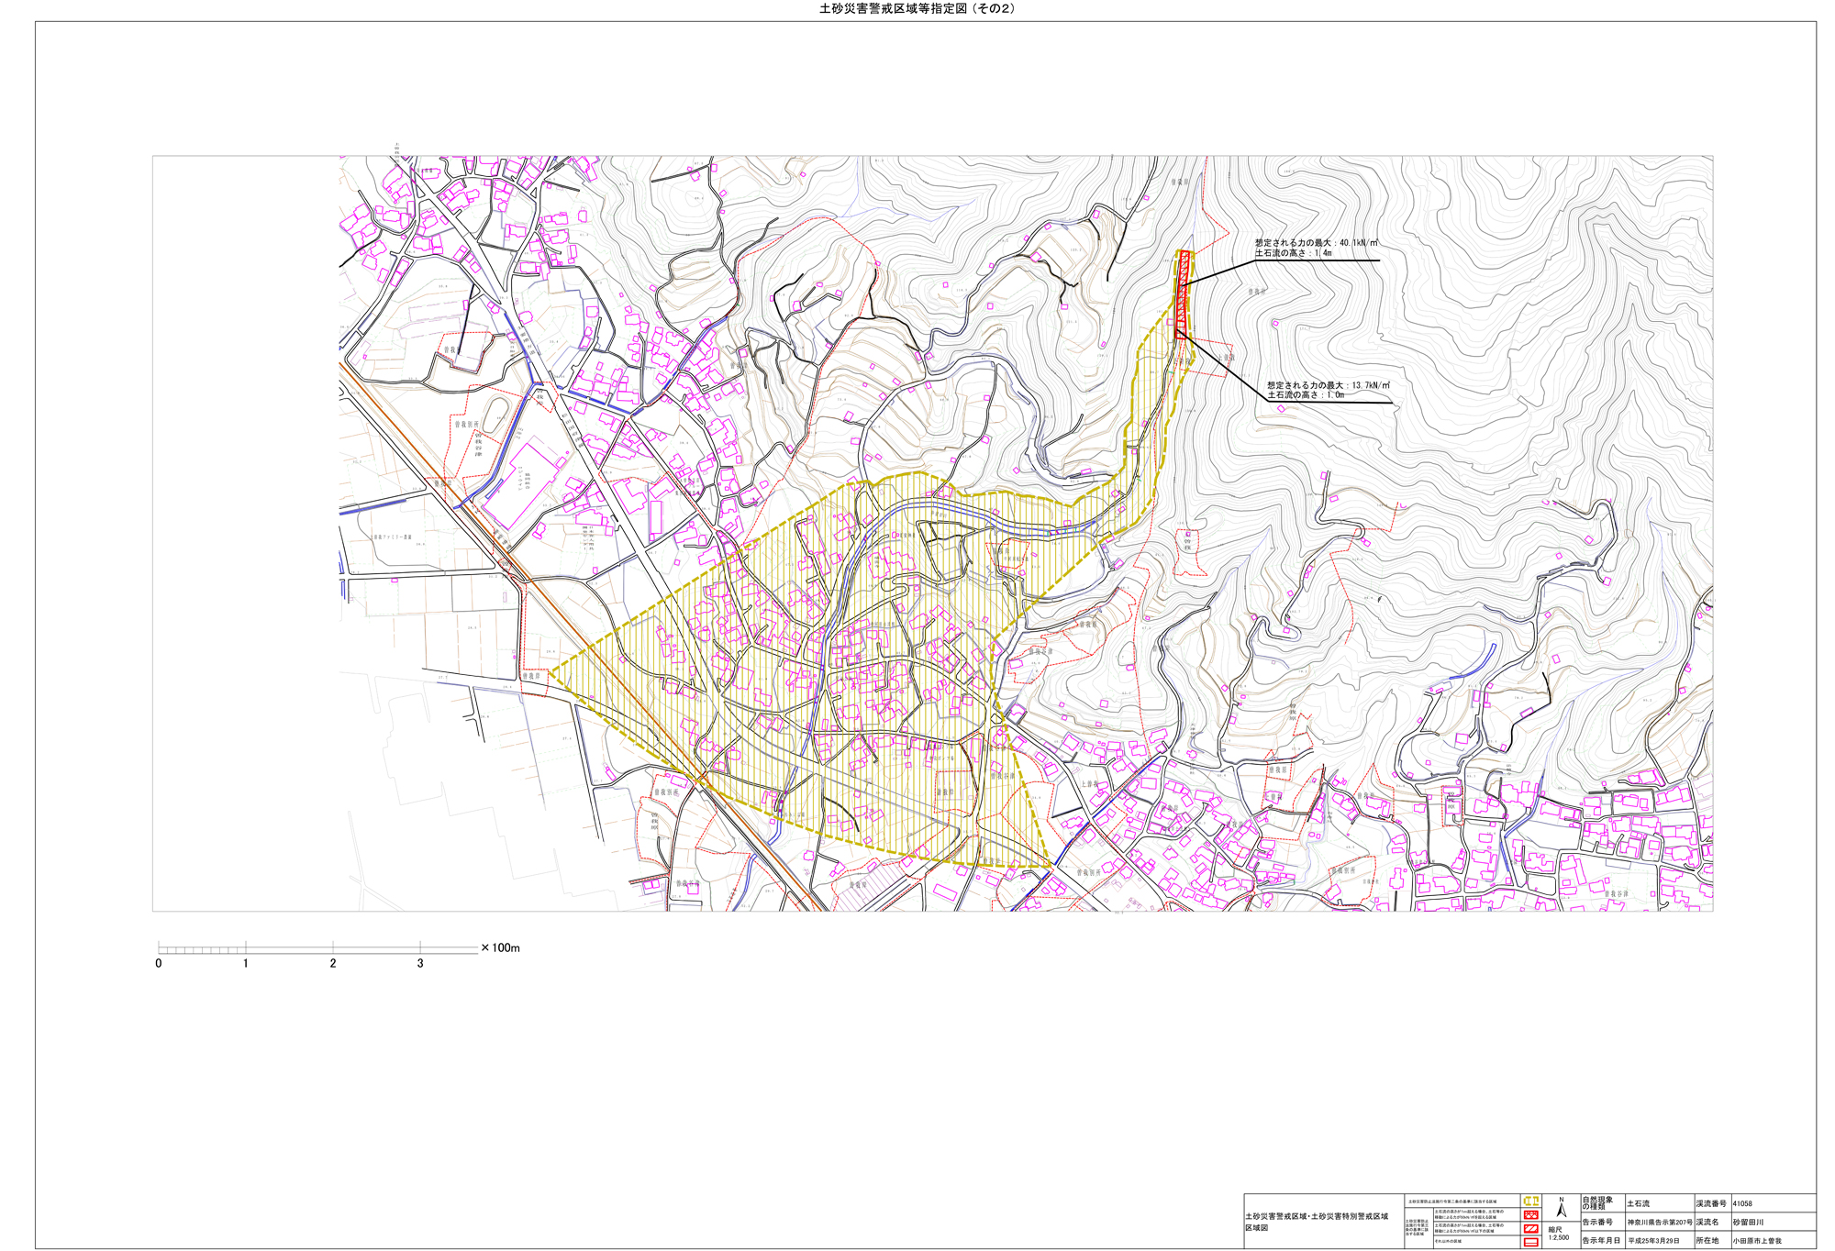The height and width of the screenshot is (1251, 1835).
Task: Click the red diagonal-striped legend symbol
Action: point(1530,1229)
